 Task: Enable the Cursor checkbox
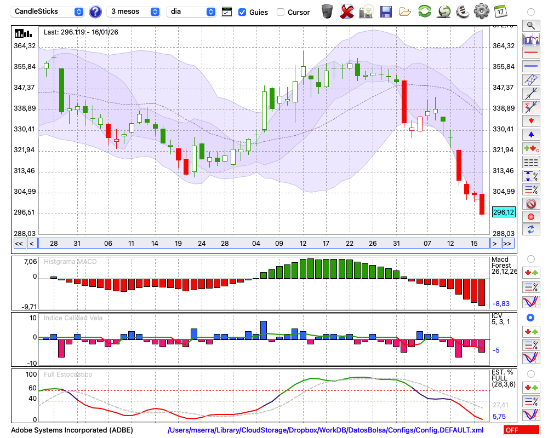[x=281, y=12]
